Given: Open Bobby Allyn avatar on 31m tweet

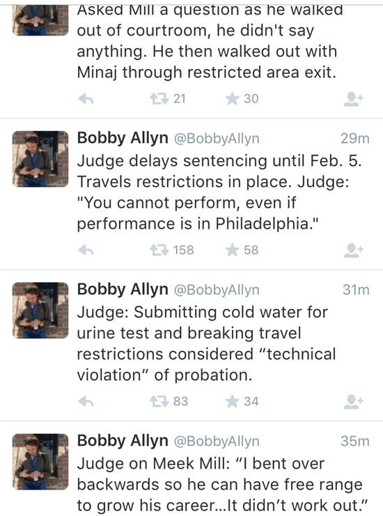Looking at the screenshot, I should [40, 310].
